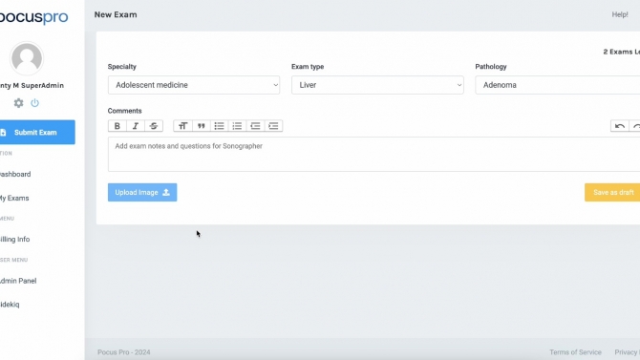Insert a bulleted list in comments
Viewport: 640px width, 360px height.
219,126
